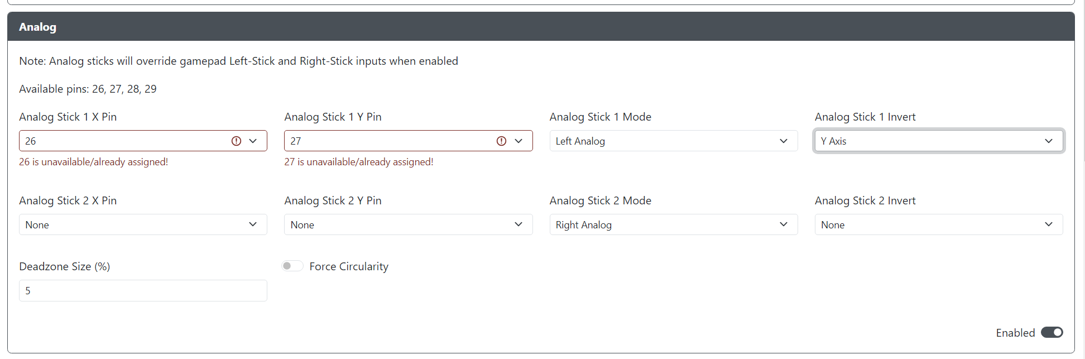1085x359 pixels.
Task: Disable the Enabled toggle
Action: point(1052,332)
